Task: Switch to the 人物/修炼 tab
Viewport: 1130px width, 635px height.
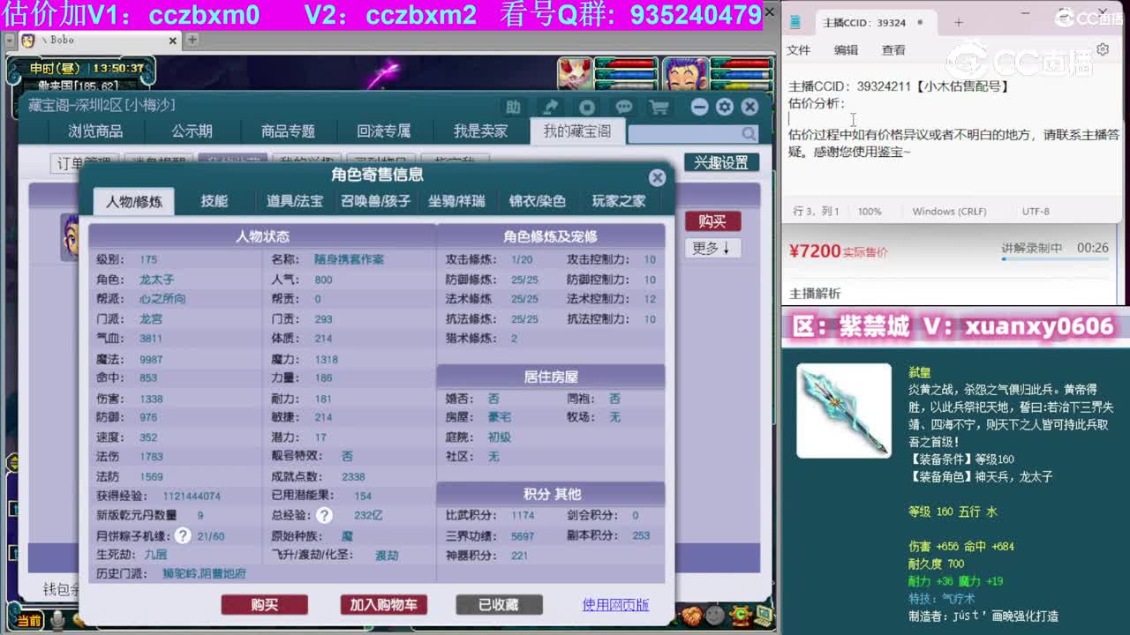Action: tap(134, 201)
